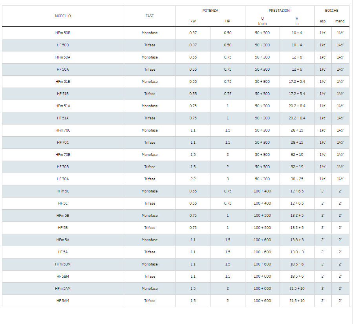
Task: Click the BOCCHE header cell
Action: tap(331, 11)
